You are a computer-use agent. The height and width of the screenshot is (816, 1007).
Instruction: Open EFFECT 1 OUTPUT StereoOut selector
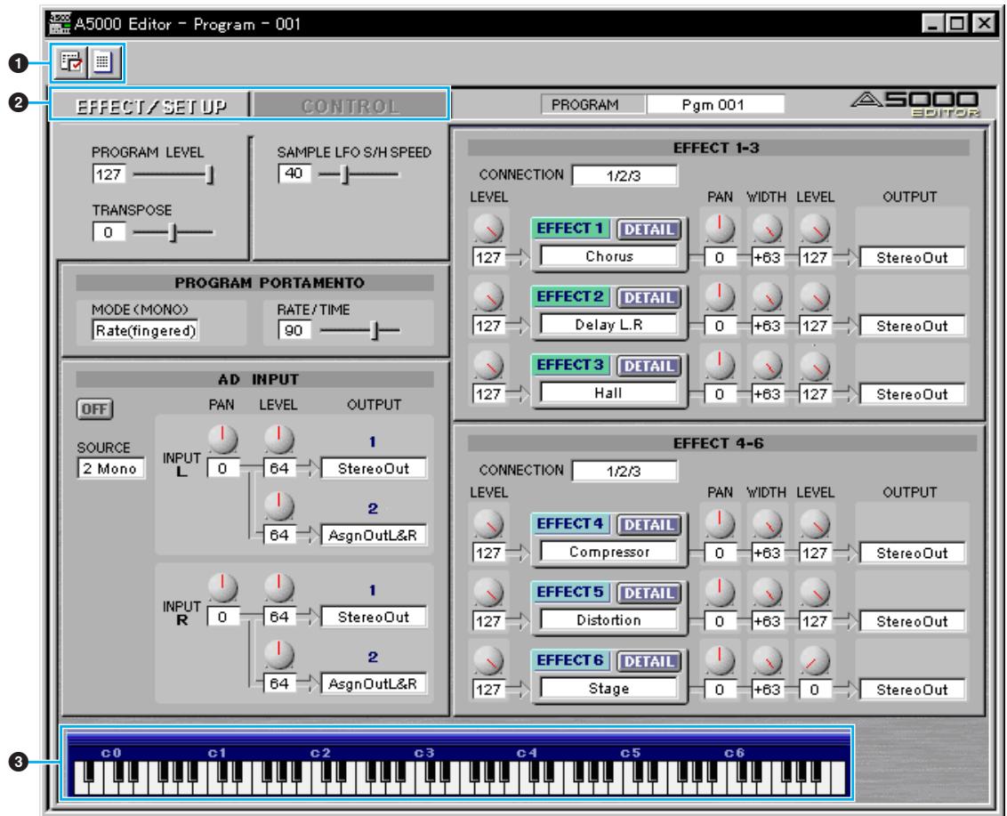click(x=912, y=258)
